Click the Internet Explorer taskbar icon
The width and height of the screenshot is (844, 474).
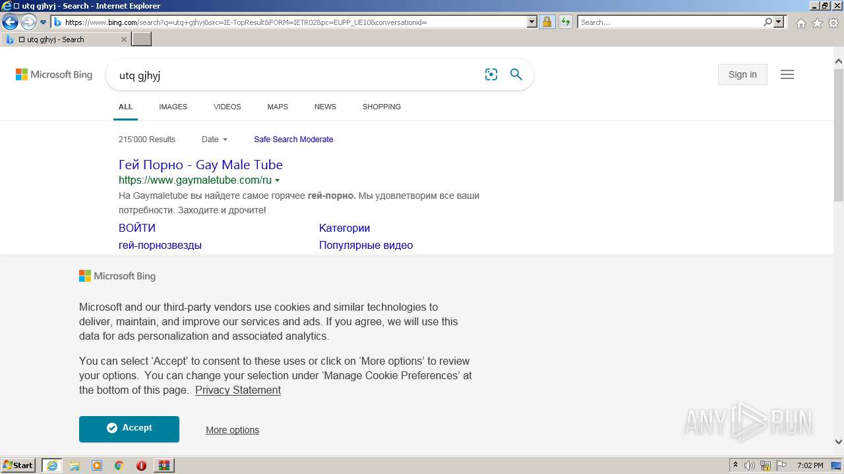click(x=52, y=465)
